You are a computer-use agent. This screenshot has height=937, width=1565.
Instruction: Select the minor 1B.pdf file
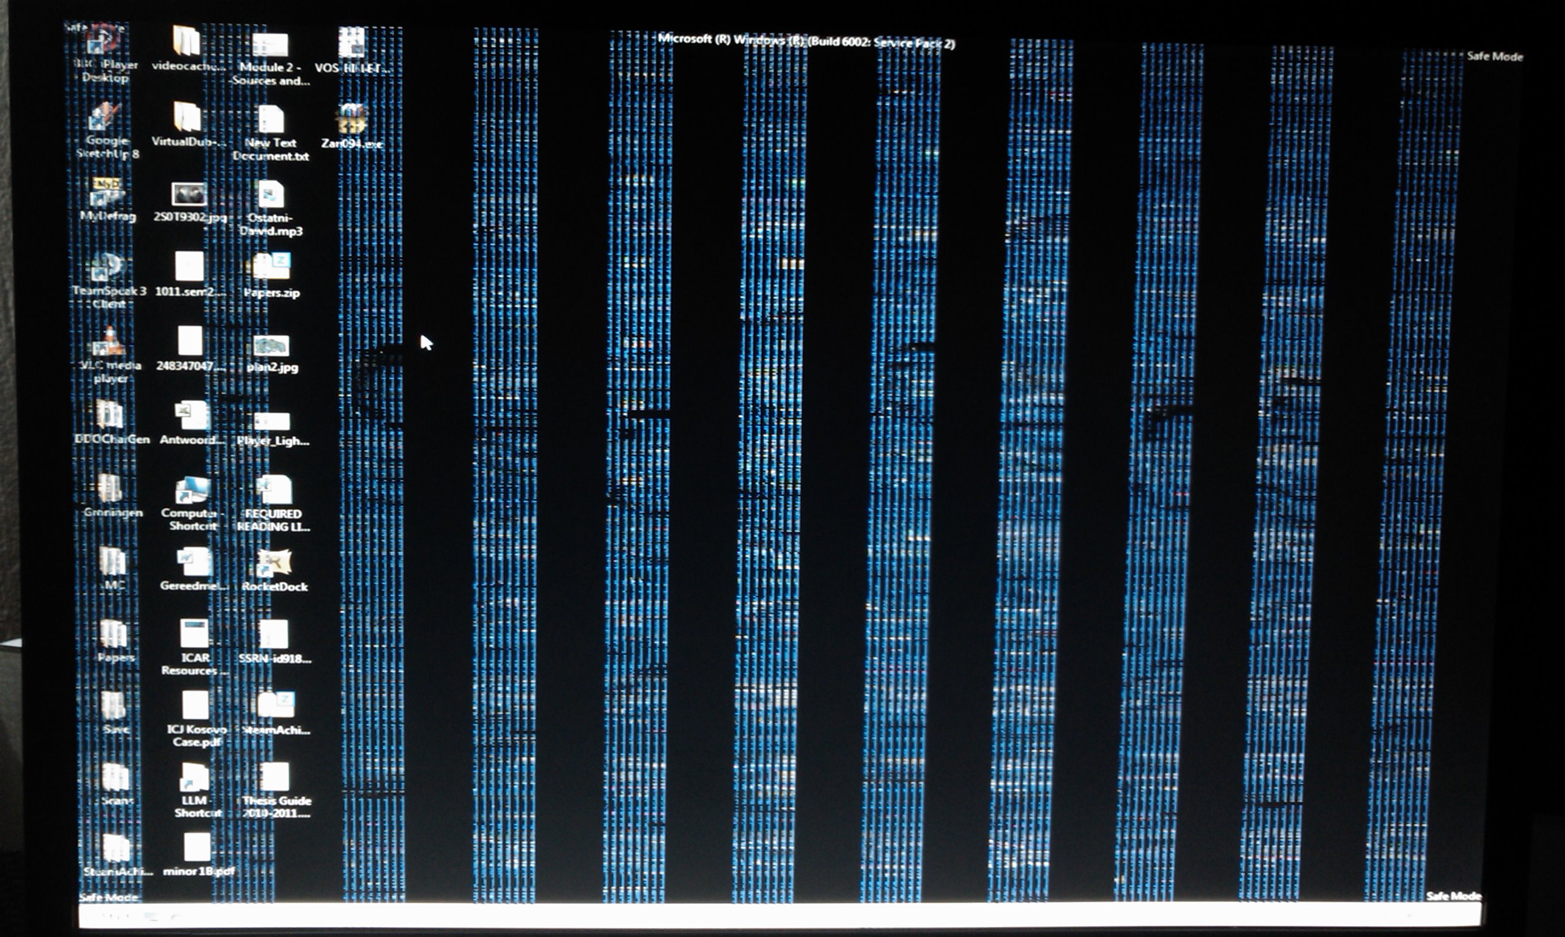coord(197,847)
